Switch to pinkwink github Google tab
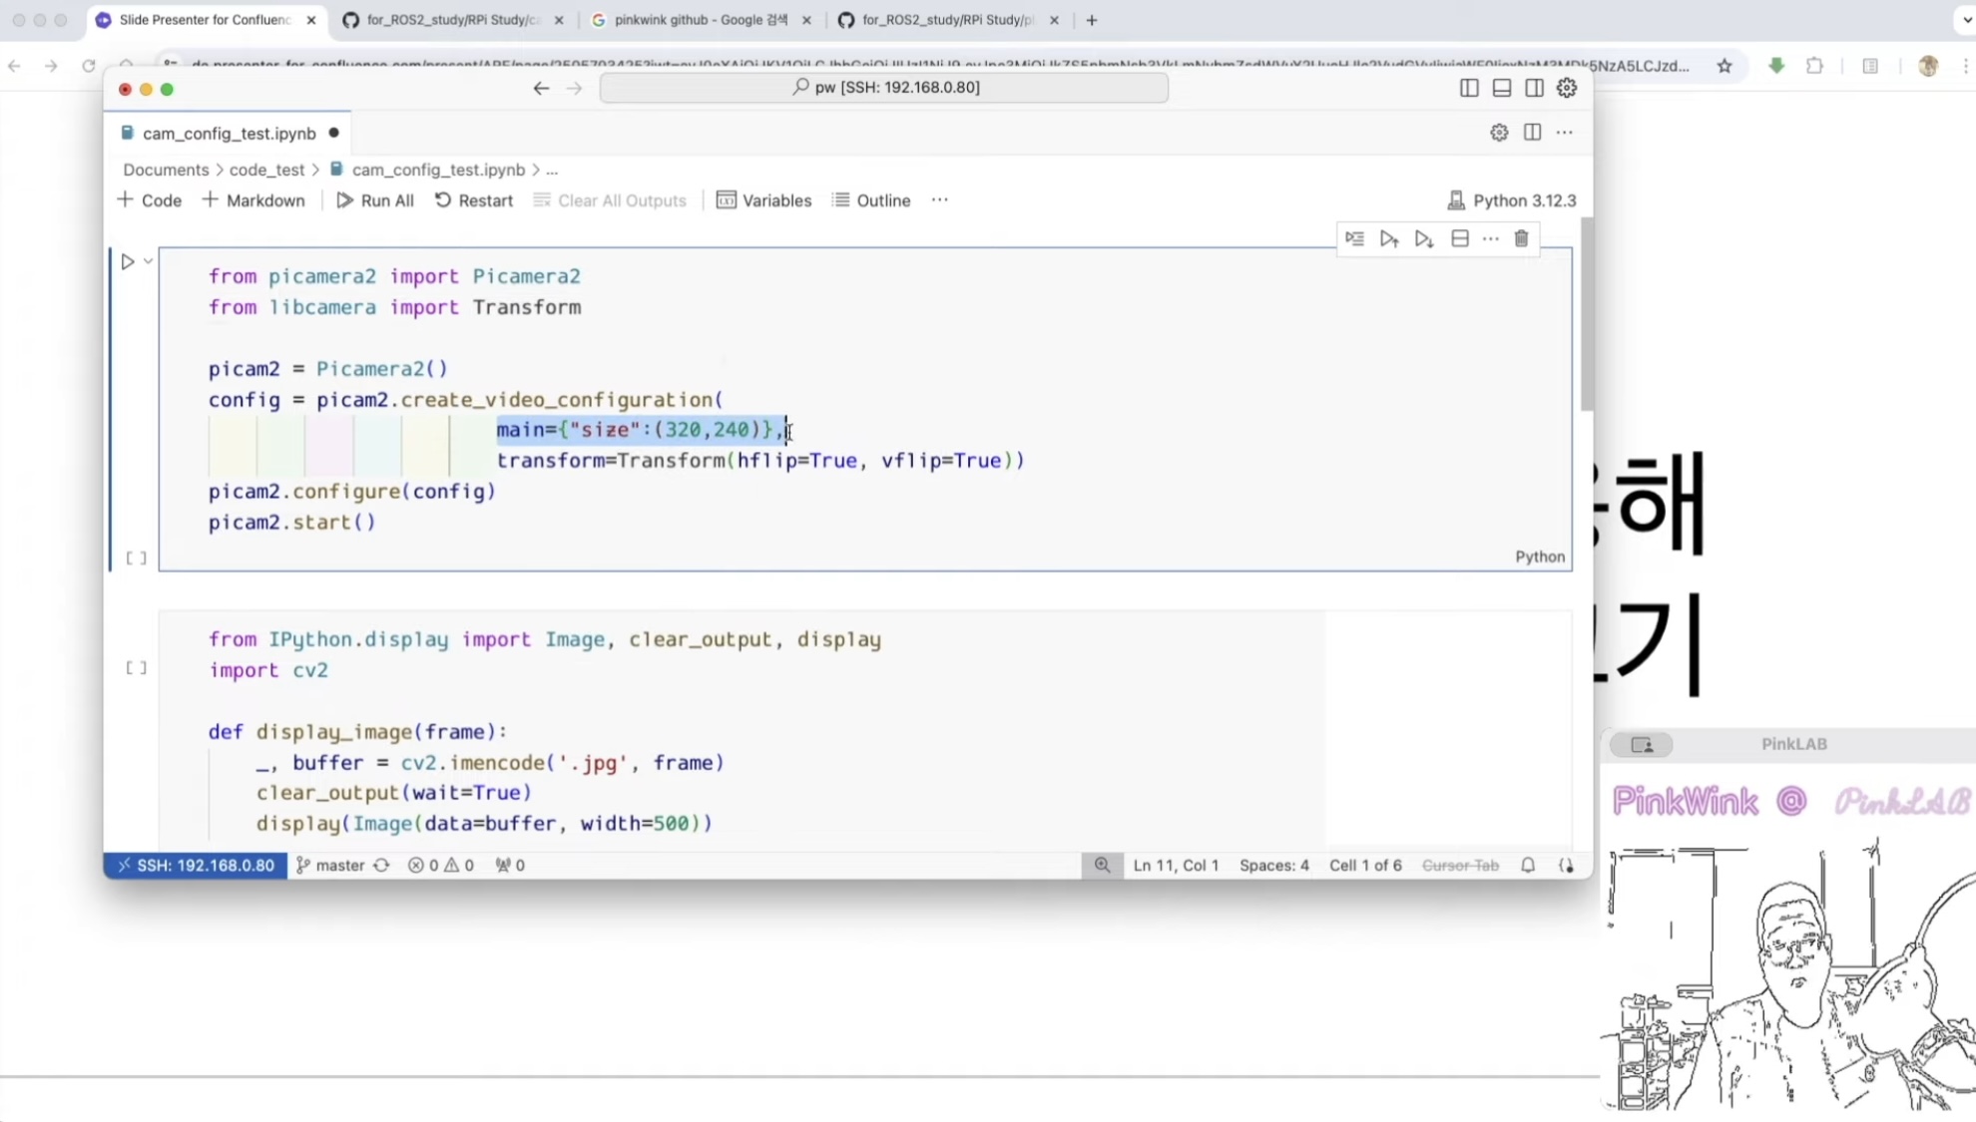This screenshot has width=1976, height=1122. coord(700,20)
